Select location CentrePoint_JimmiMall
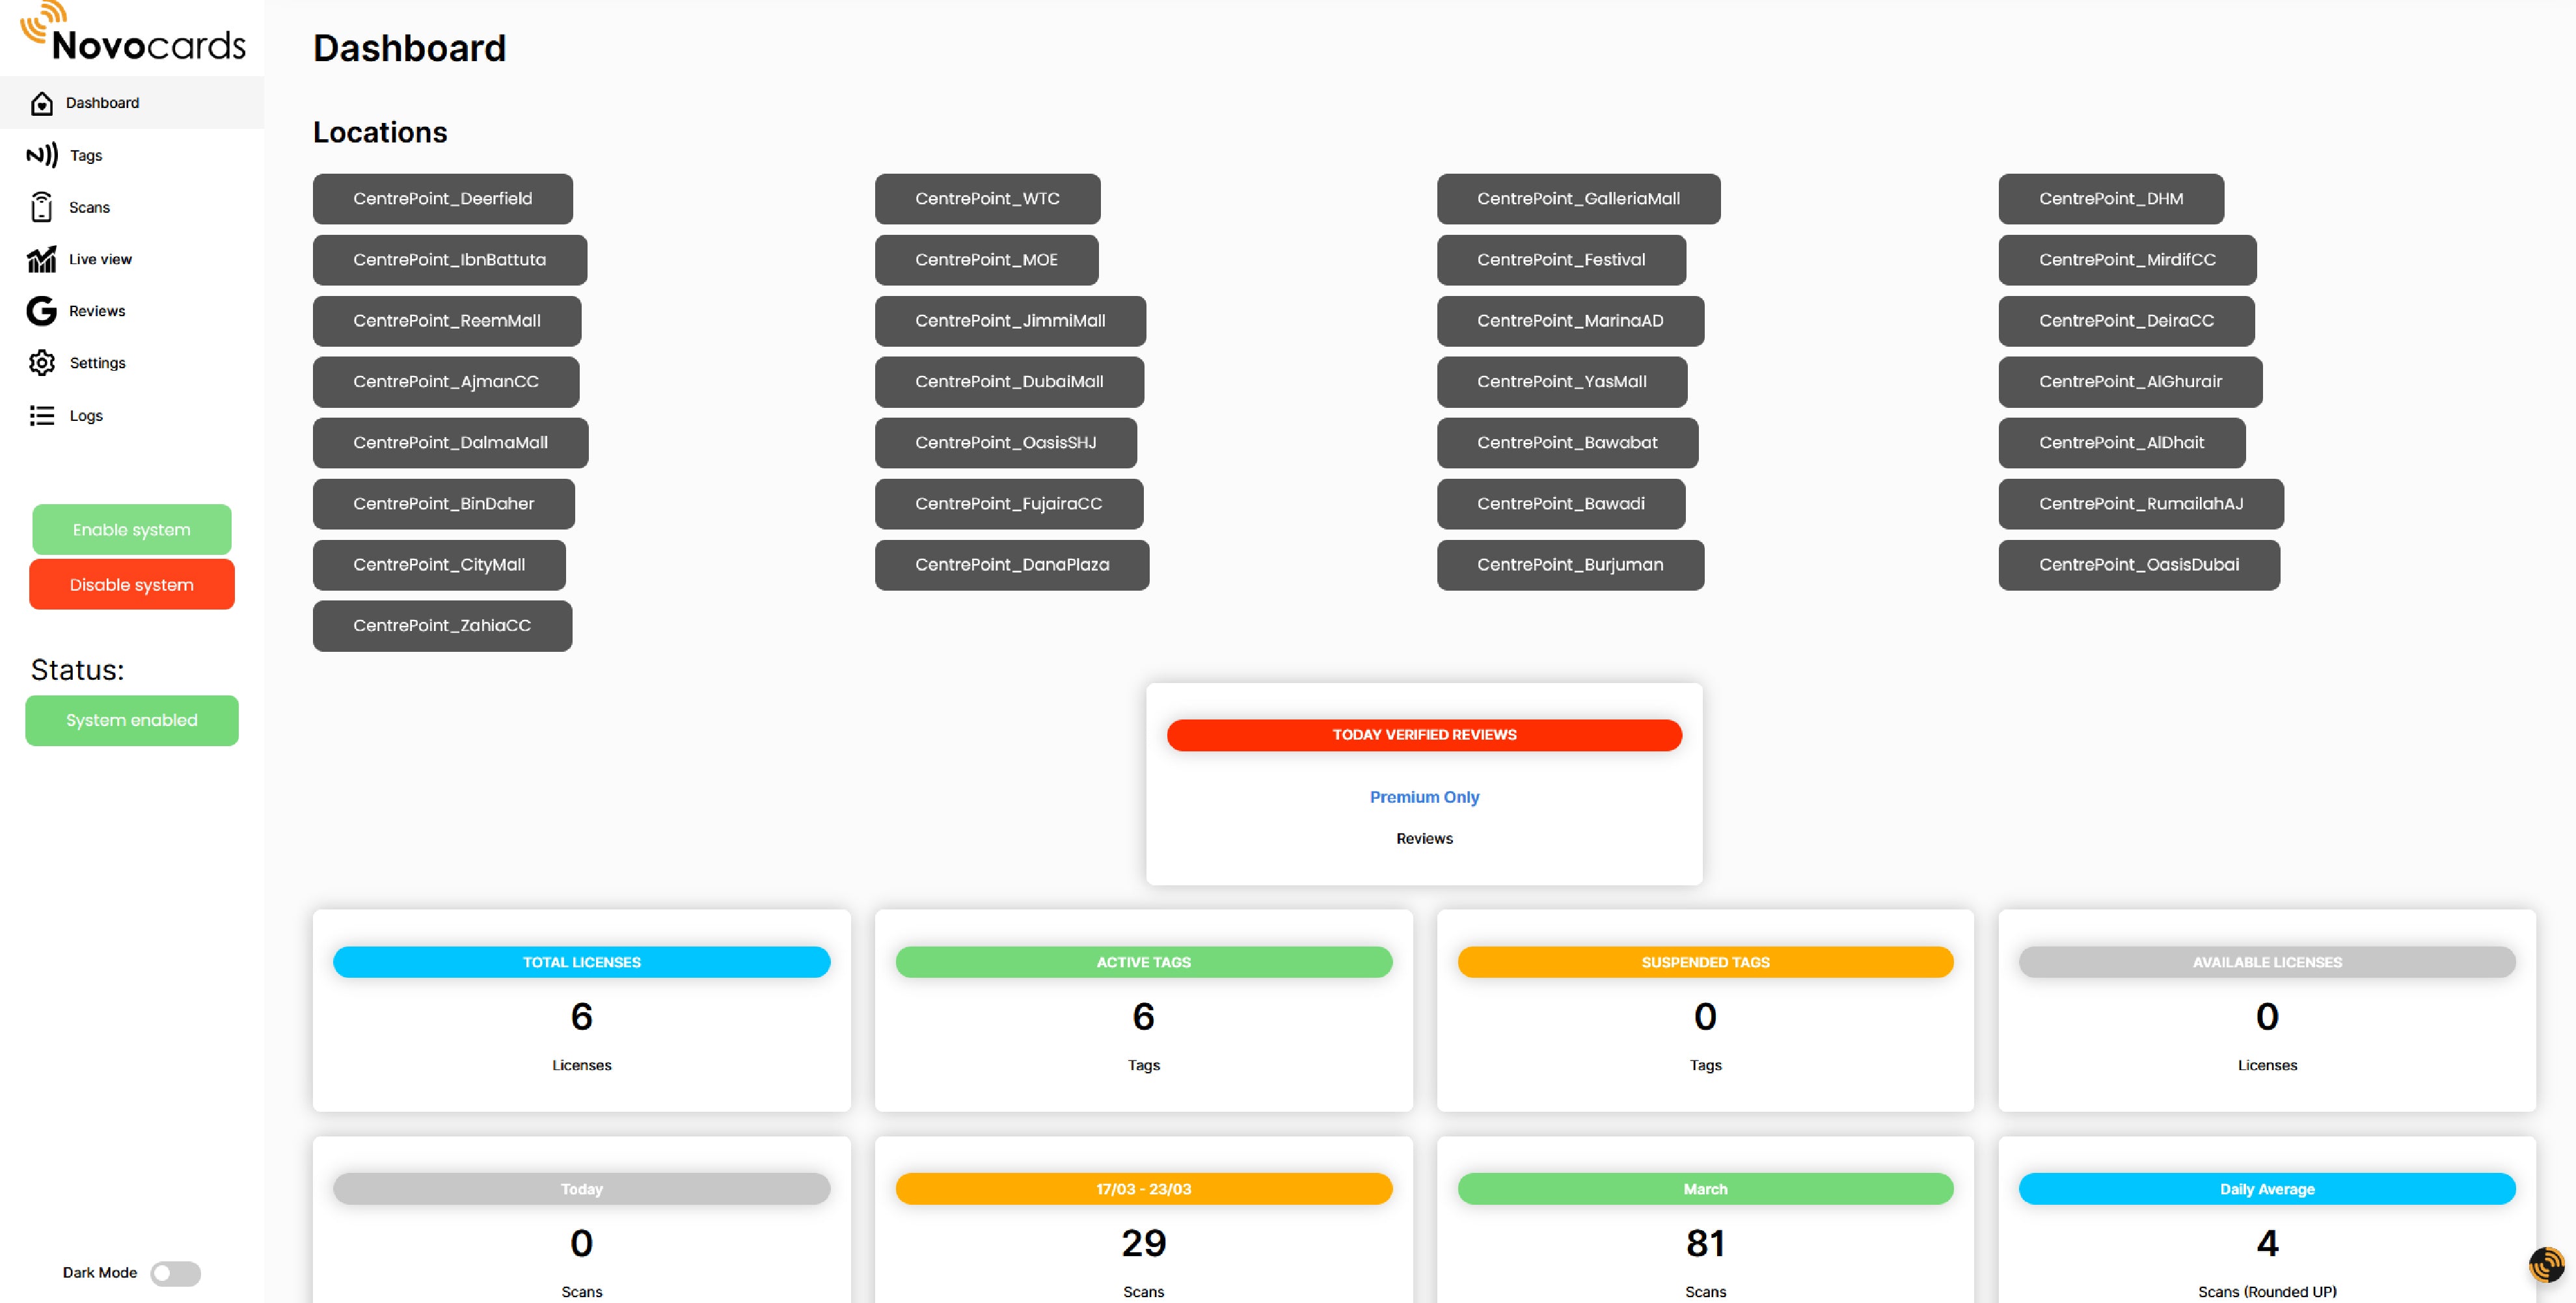Image resolution: width=2576 pixels, height=1303 pixels. [x=1010, y=321]
